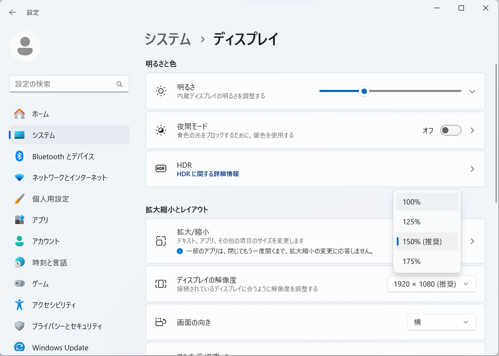
Task: Open Bluetooth とデバイス settings
Action: pos(69,156)
